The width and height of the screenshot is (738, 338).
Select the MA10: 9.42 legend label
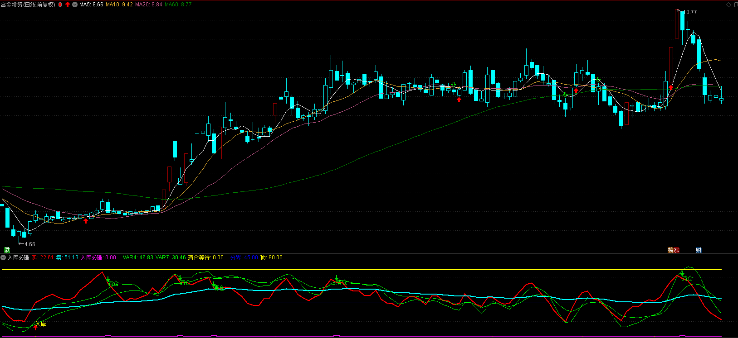(119, 5)
